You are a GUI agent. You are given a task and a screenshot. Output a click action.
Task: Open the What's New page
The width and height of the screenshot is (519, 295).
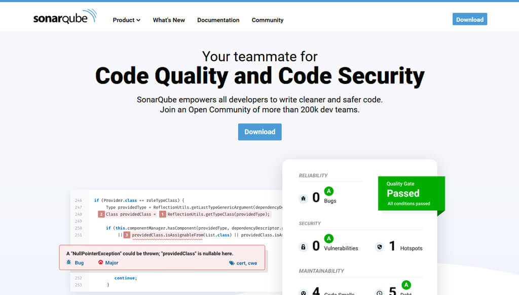click(169, 20)
